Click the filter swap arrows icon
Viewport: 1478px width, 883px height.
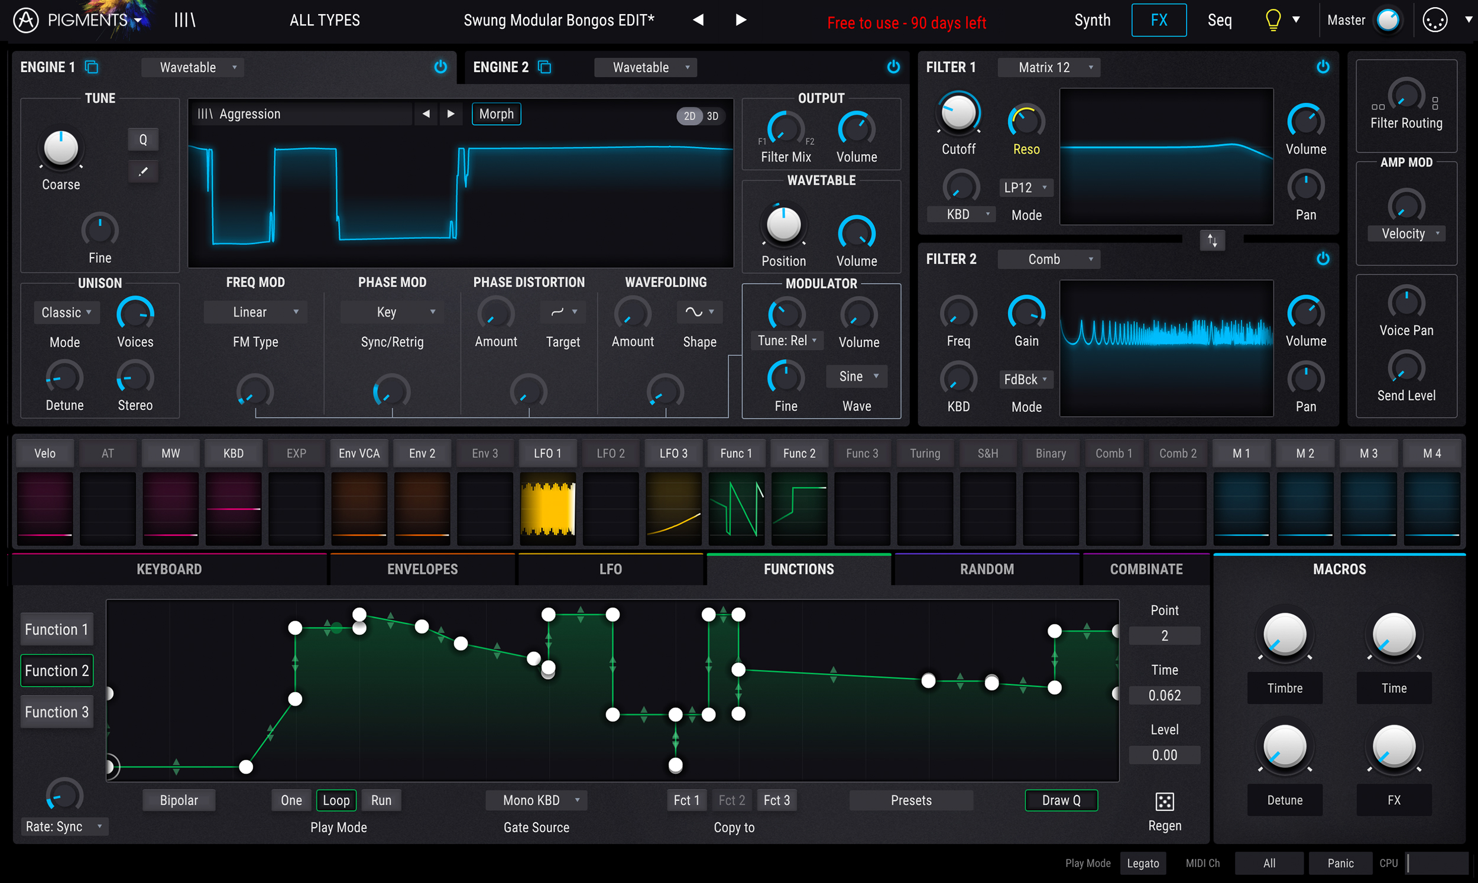click(x=1212, y=241)
